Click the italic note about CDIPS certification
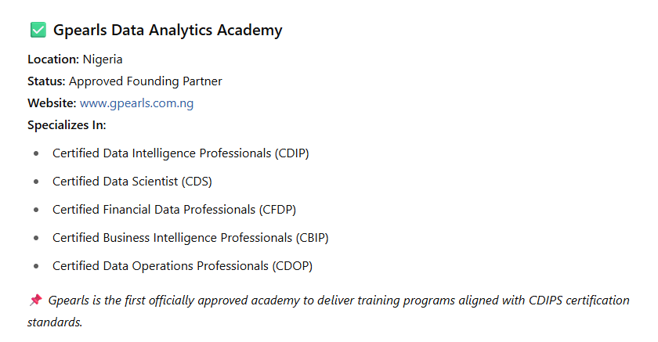This screenshot has width=658, height=342. (x=328, y=311)
